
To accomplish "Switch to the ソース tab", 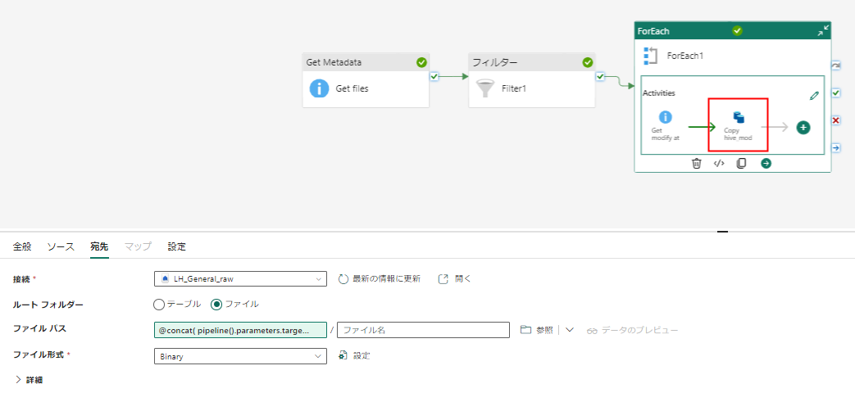I will pyautogui.click(x=61, y=246).
